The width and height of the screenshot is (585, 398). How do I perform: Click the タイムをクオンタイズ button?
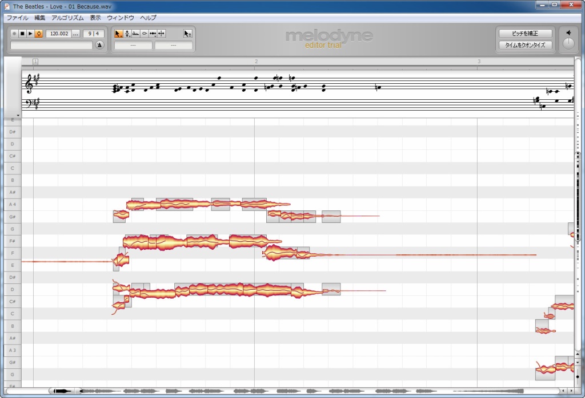point(526,44)
